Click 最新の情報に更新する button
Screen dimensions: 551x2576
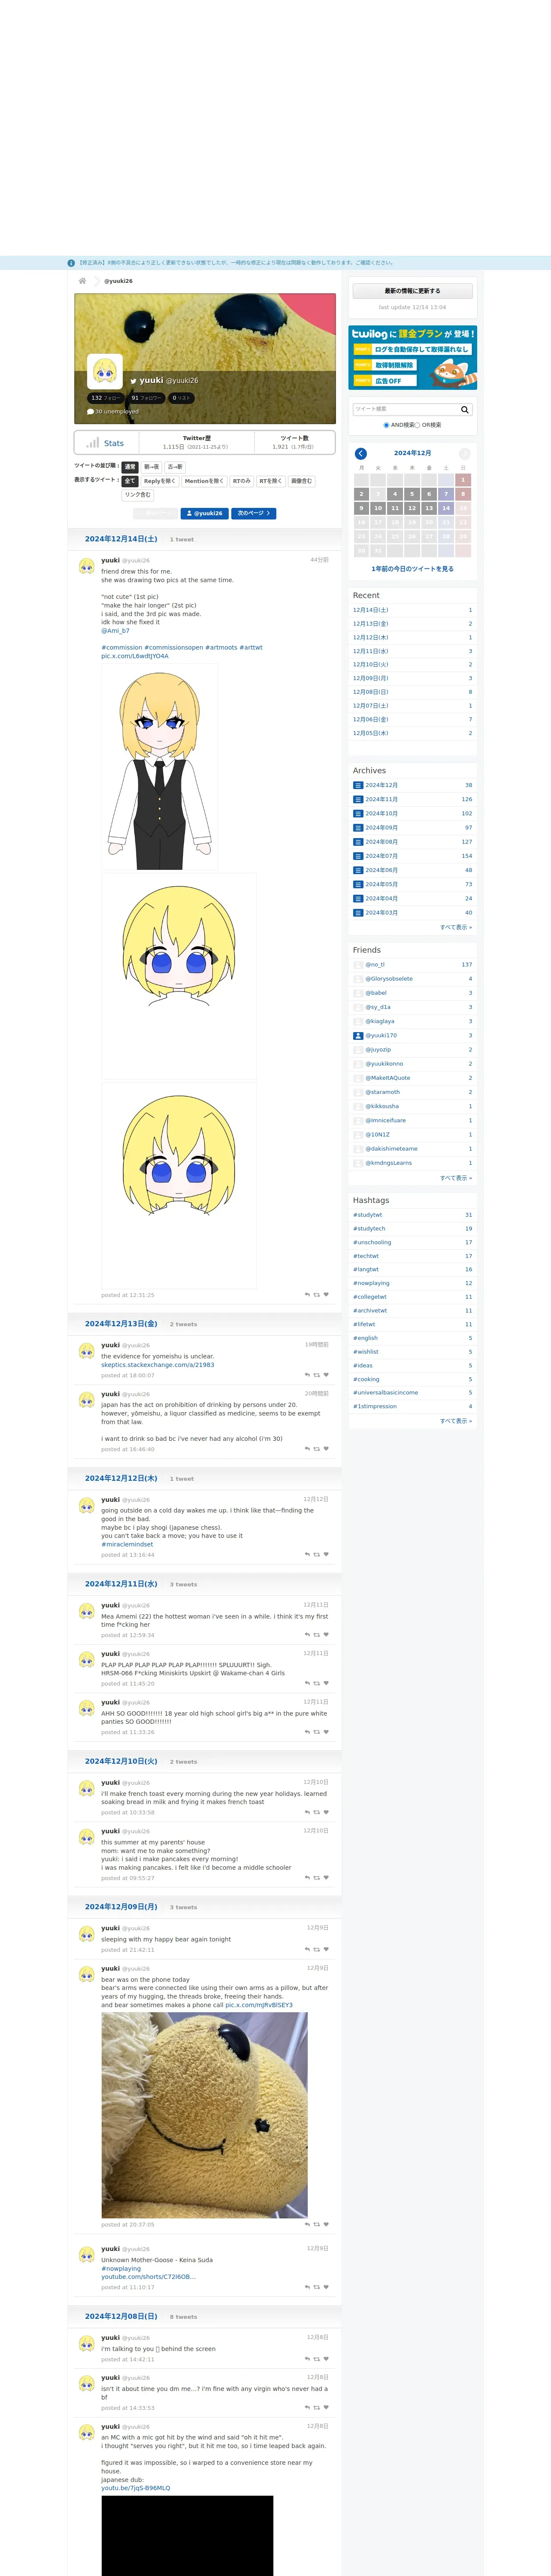(412, 291)
